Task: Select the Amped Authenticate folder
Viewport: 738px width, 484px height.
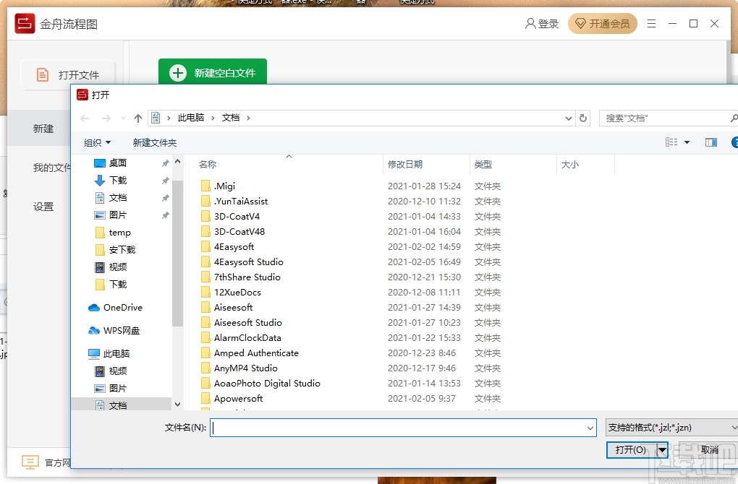Action: 256,353
